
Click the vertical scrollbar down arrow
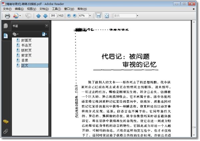click(194, 135)
